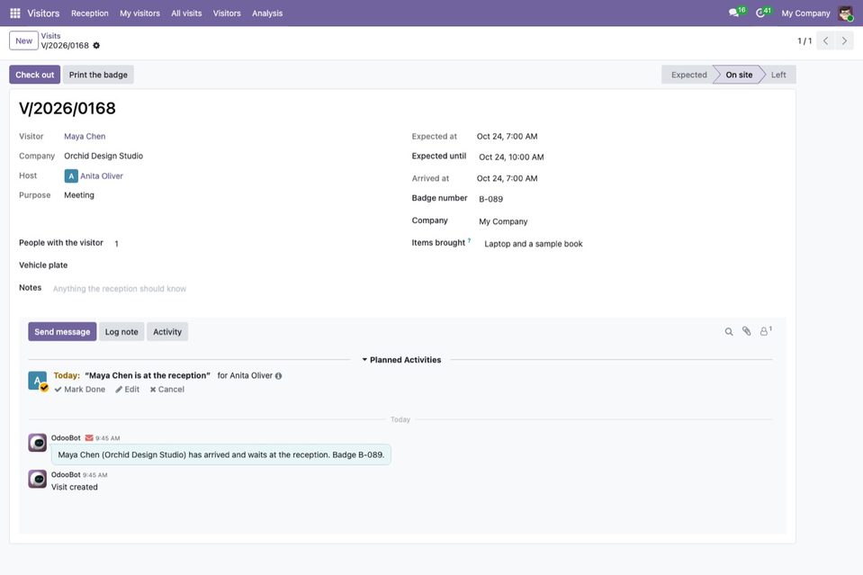
Task: Edit the planned activity
Action: [x=127, y=390]
